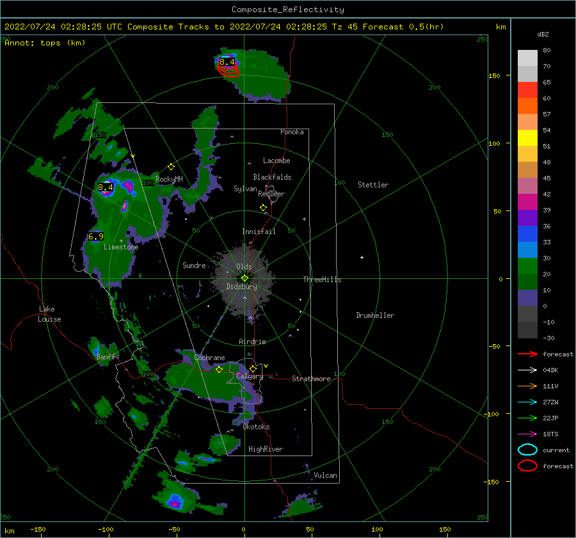Click the Didsbury town label
This screenshot has height=538, width=576.
[x=242, y=287]
